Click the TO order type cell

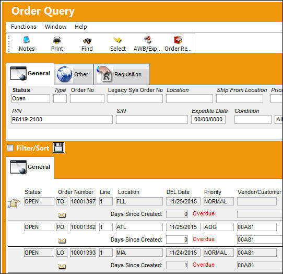point(62,201)
